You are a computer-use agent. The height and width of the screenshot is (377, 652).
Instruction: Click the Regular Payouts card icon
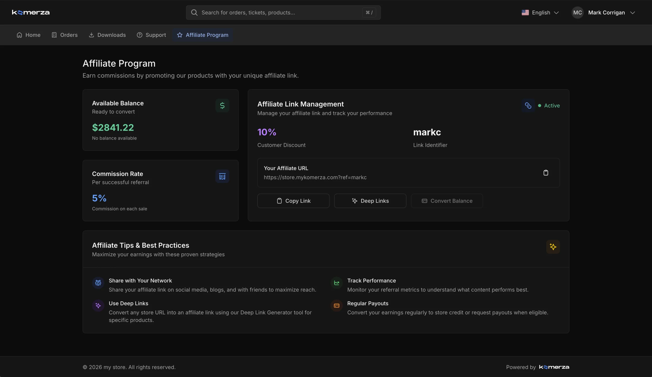point(336,306)
